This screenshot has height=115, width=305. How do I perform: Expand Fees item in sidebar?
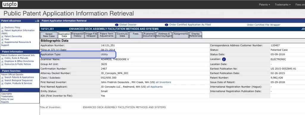click(x=2, y=39)
